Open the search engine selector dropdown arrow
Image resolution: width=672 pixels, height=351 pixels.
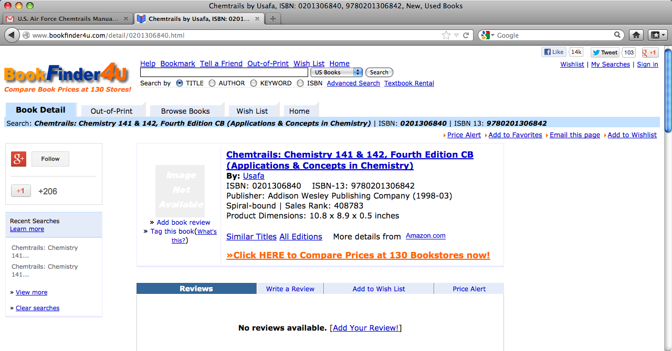coord(492,35)
